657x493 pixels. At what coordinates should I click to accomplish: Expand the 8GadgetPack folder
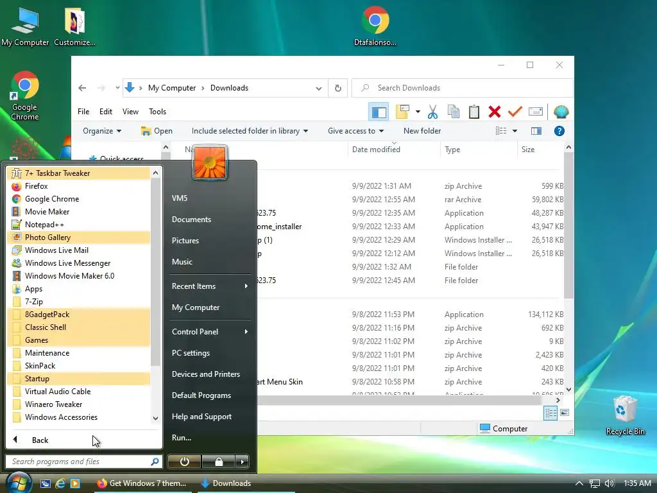[79, 315]
